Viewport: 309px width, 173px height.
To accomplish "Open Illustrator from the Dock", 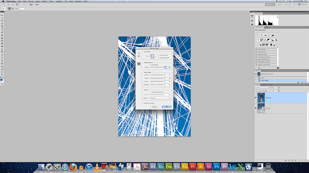I will (x=201, y=167).
